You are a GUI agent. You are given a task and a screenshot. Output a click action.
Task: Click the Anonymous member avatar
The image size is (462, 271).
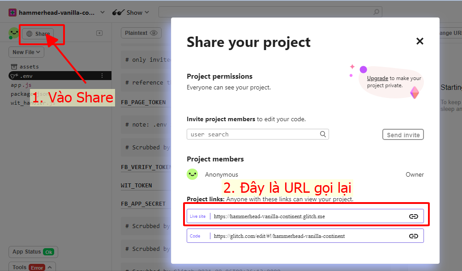click(x=192, y=174)
